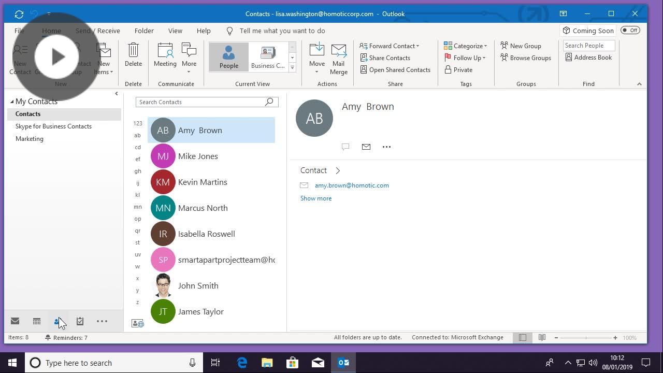Open the Categorize dropdown

coord(466,46)
